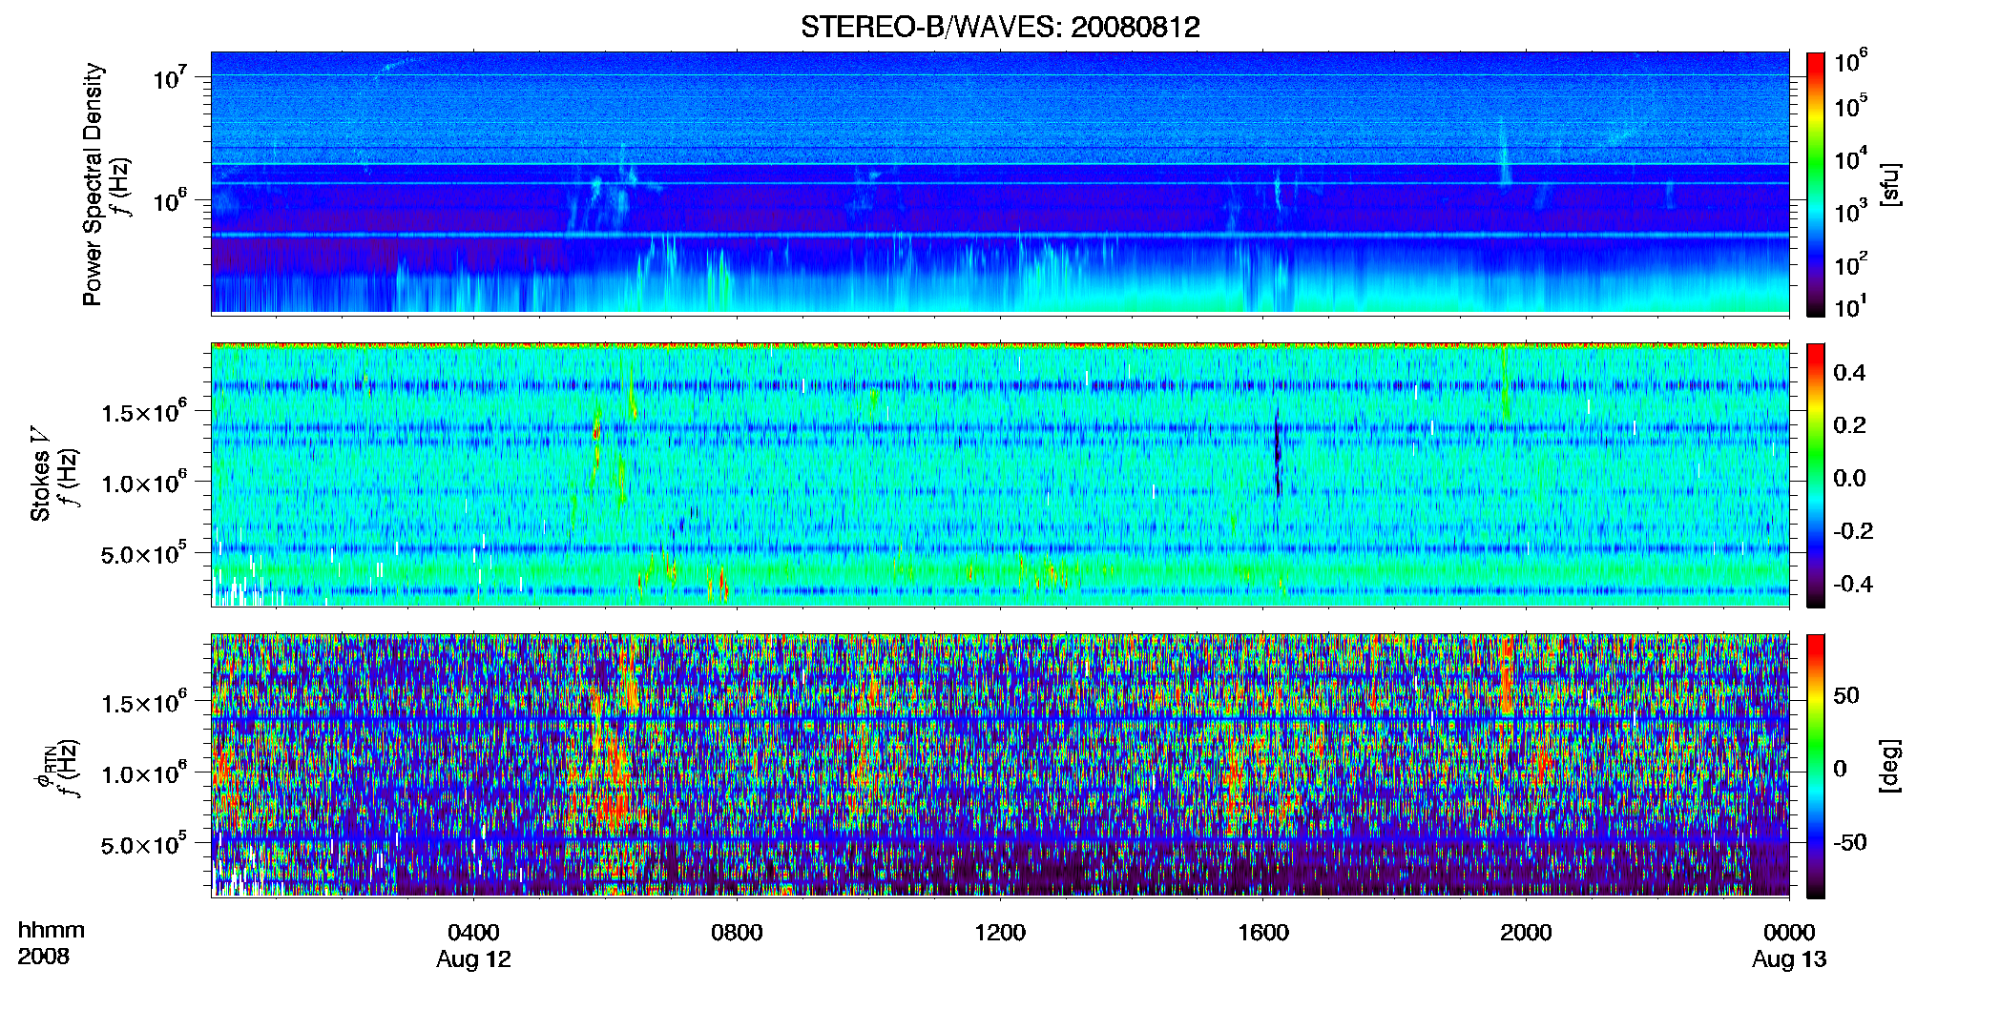Click the -0.4 Stokes V colorbar tick
The image size is (2000, 1030).
pyautogui.click(x=1853, y=584)
